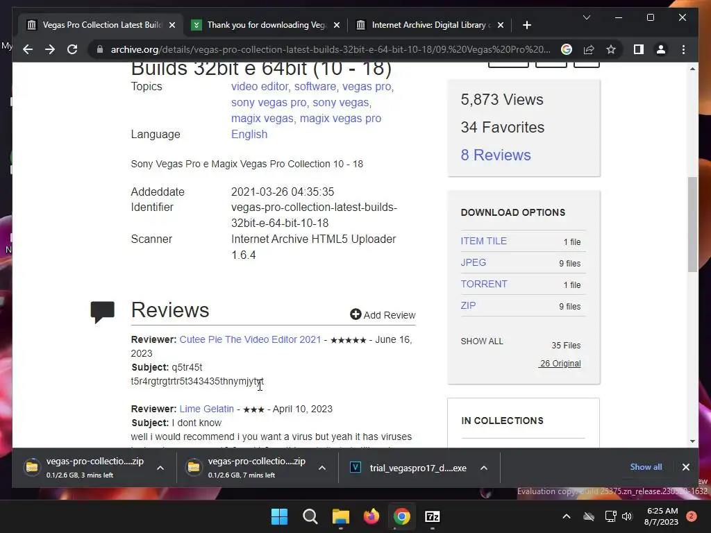Image resolution: width=711 pixels, height=533 pixels.
Task: Open 7-Zip from the taskbar
Action: point(433,516)
